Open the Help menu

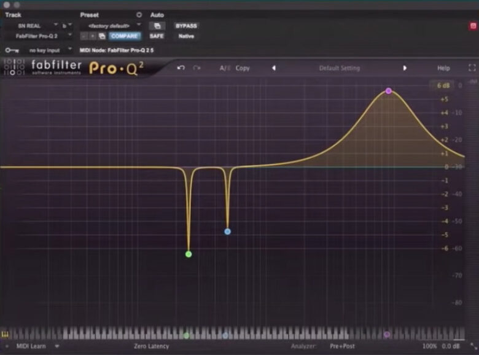[x=443, y=68]
